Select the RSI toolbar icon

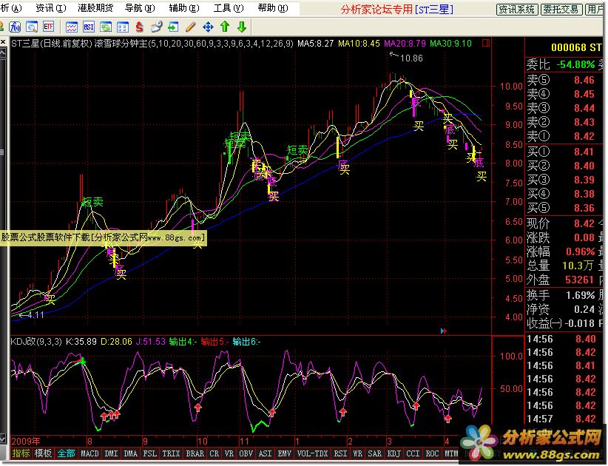pos(89,27)
